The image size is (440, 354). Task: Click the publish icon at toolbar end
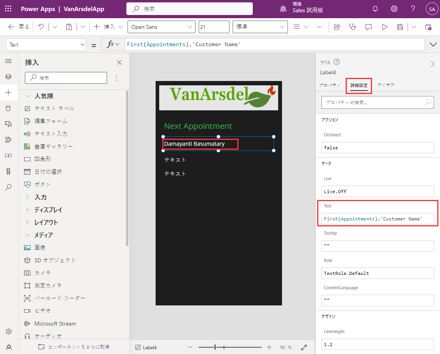[x=428, y=27]
